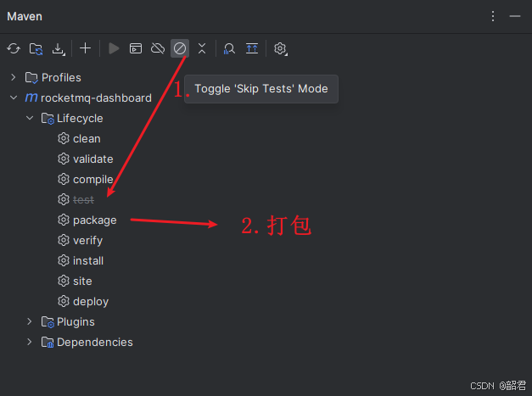Select the Show Dependencies diagram icon
The image size is (532, 396).
252,48
